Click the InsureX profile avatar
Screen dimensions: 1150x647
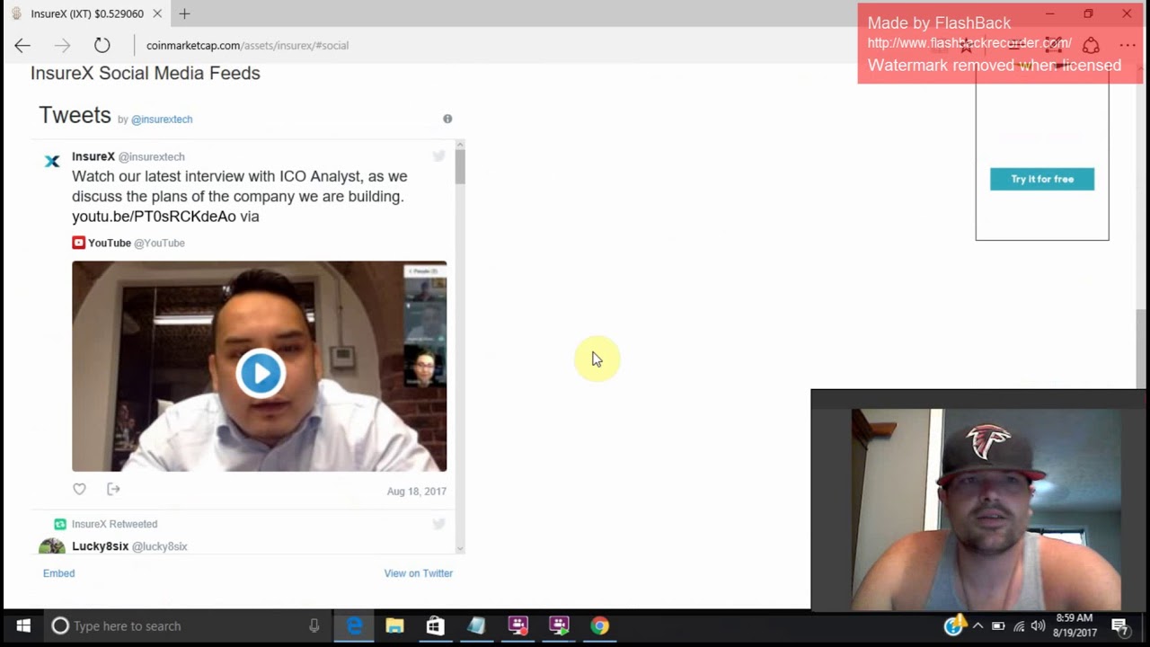[52, 161]
